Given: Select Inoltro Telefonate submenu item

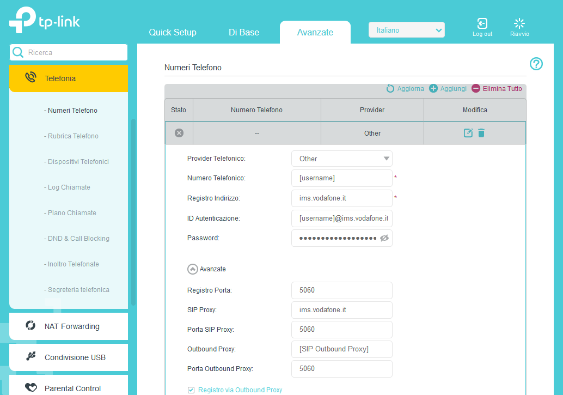Looking at the screenshot, I should click(x=71, y=264).
